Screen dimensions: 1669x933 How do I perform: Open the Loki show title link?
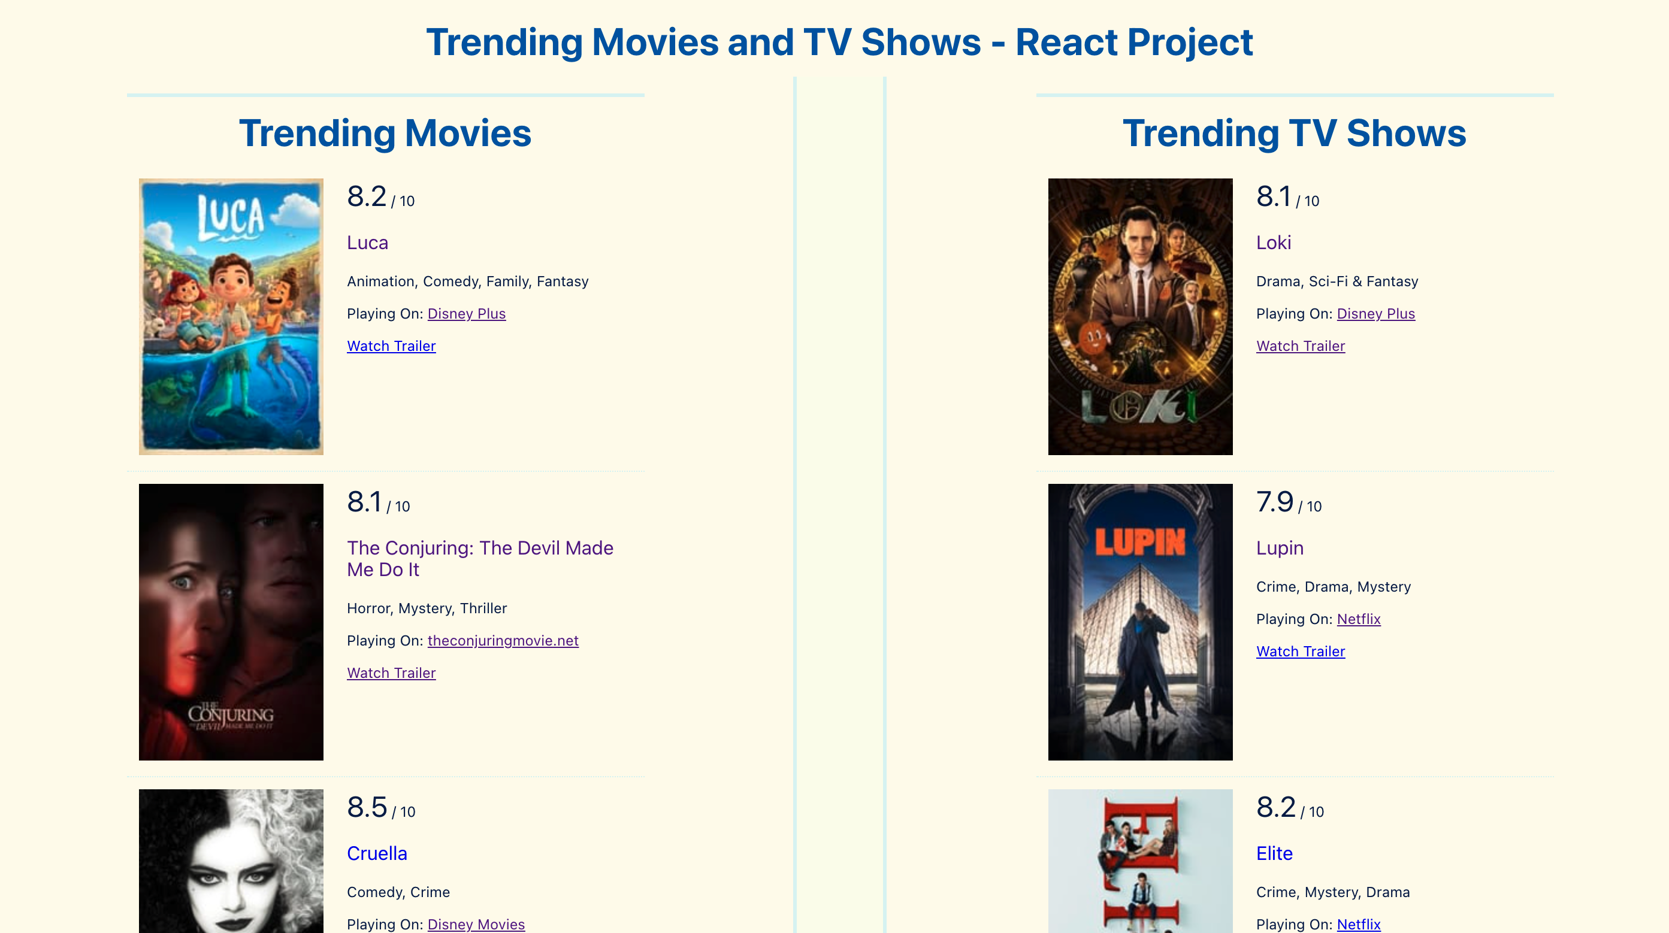coord(1273,242)
